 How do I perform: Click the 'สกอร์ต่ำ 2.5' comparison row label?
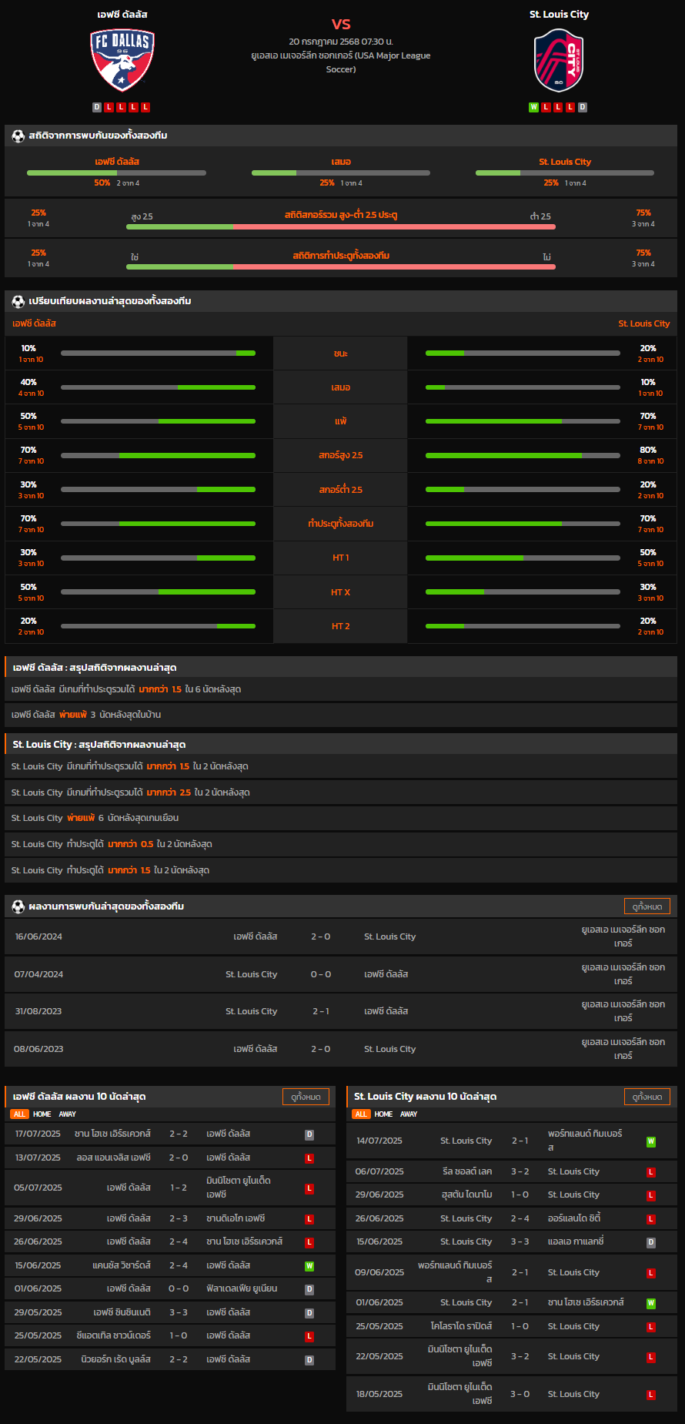(341, 490)
